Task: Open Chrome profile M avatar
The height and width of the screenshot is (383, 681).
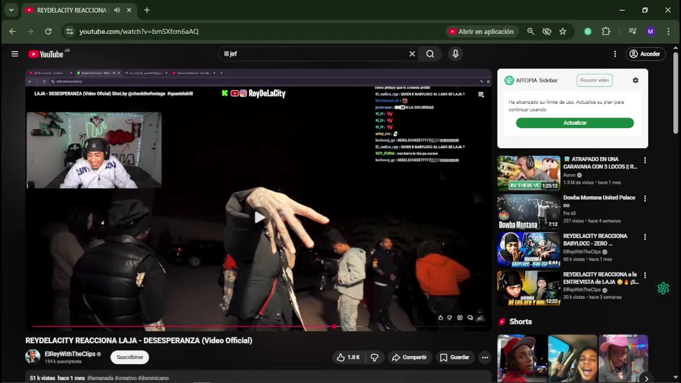Action: (650, 31)
